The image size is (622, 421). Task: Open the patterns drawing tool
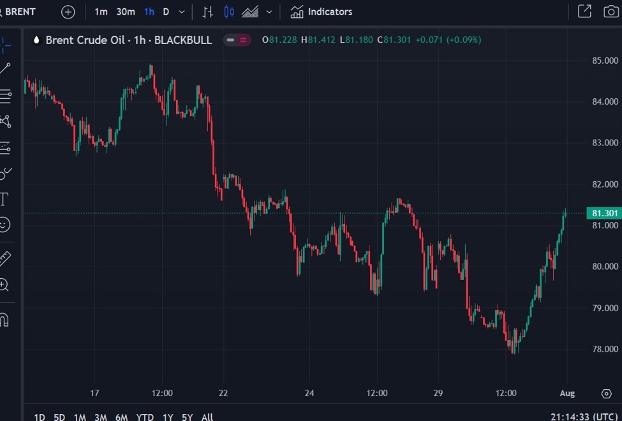(x=5, y=121)
